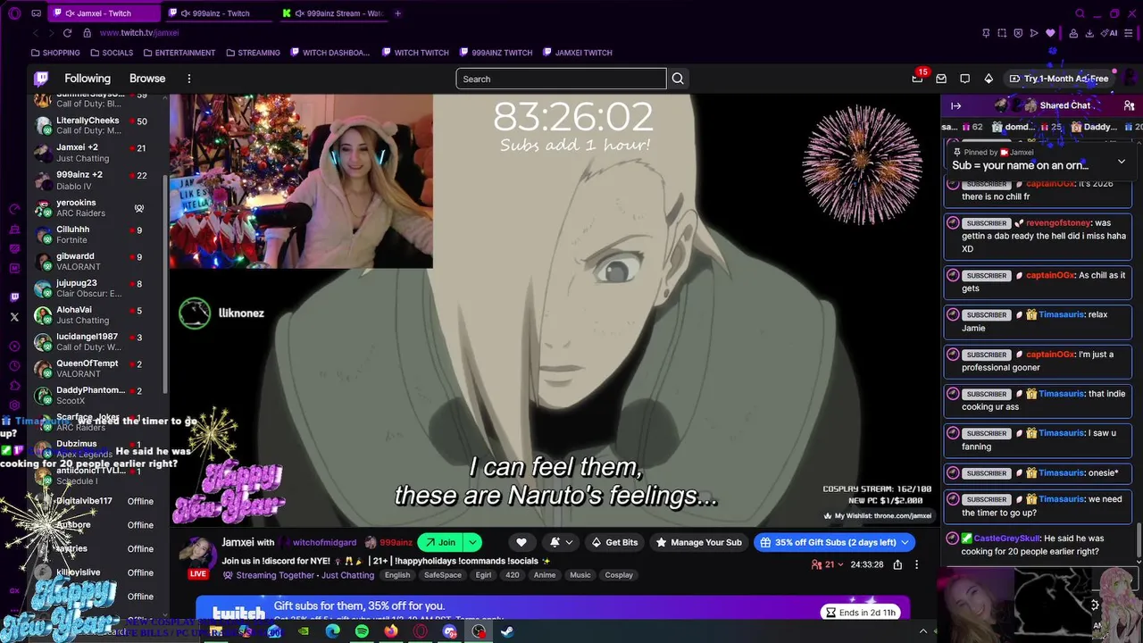Open the WITCH DASHBOARD bookmark

(330, 53)
